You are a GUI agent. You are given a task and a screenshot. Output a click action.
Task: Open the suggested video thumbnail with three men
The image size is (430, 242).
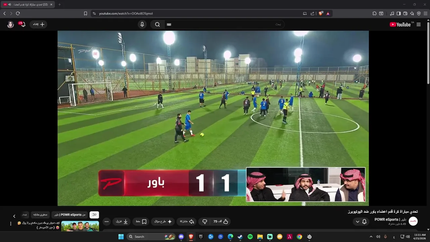pyautogui.click(x=80, y=226)
